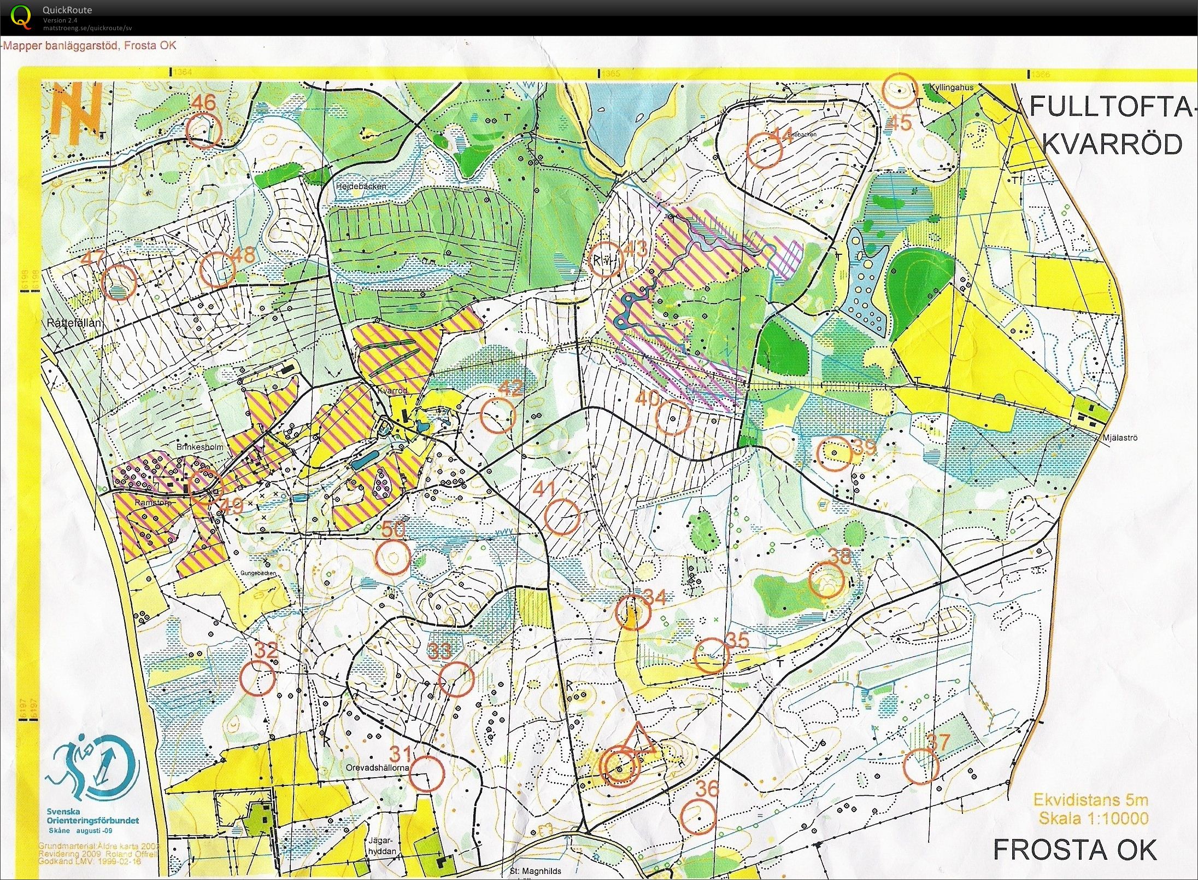Click control circle 31
Image resolution: width=1198 pixels, height=880 pixels.
coord(427,773)
